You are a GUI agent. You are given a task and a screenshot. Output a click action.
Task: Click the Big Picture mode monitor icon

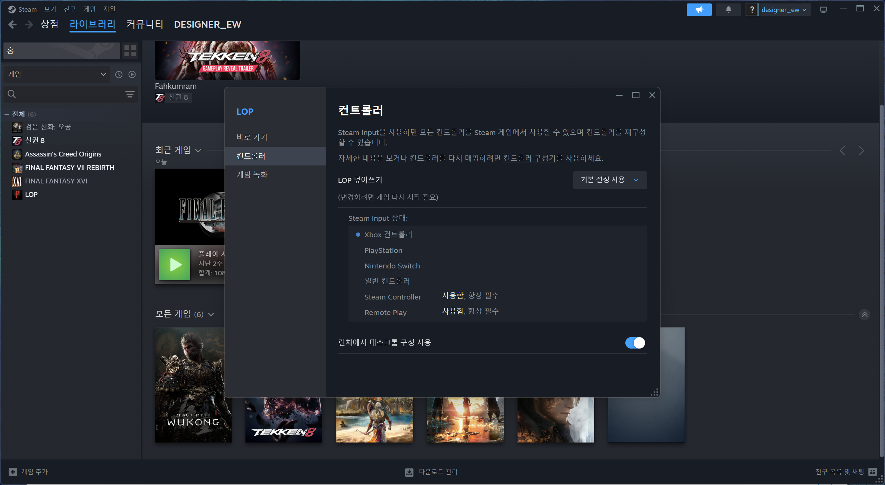(823, 10)
